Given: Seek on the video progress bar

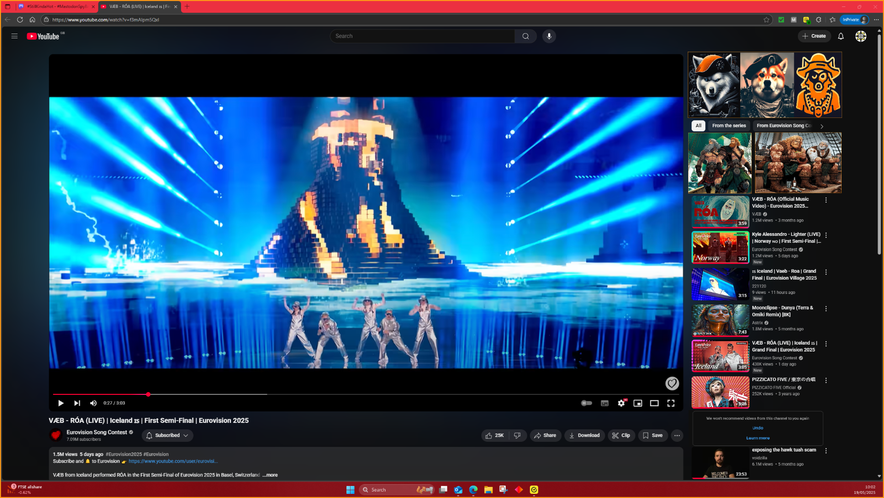Looking at the screenshot, I should (x=366, y=394).
